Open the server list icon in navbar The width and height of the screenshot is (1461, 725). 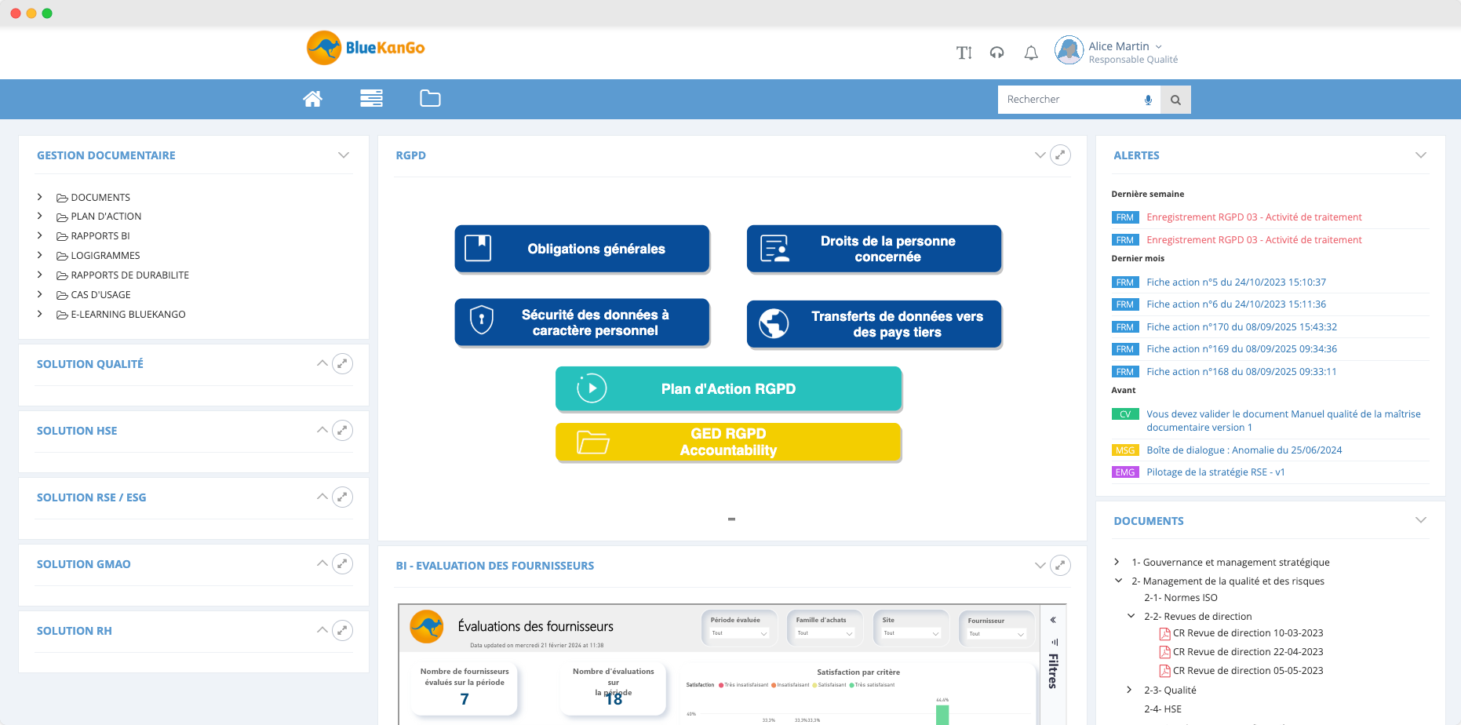[x=371, y=99]
